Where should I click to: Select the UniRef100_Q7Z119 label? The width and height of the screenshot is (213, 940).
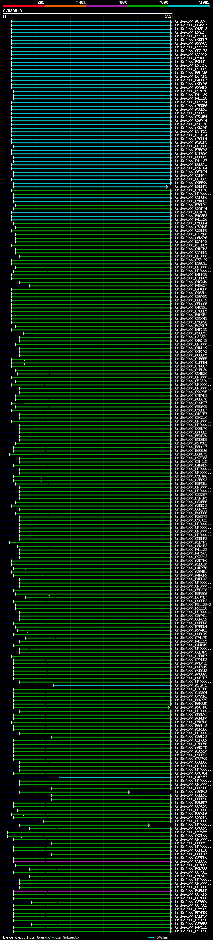coord(191,260)
